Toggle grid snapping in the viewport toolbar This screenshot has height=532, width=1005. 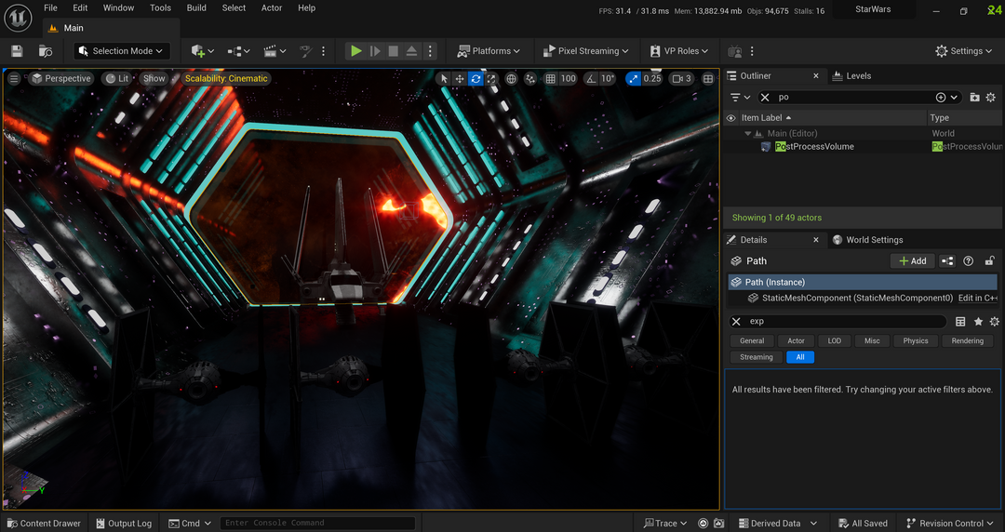pos(550,79)
